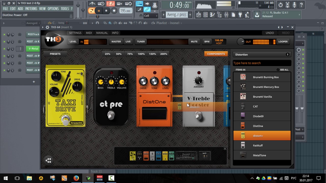Screen dimensions: 326x183
Task: Open the Cell snap dropdown
Action: [x=151, y=16]
